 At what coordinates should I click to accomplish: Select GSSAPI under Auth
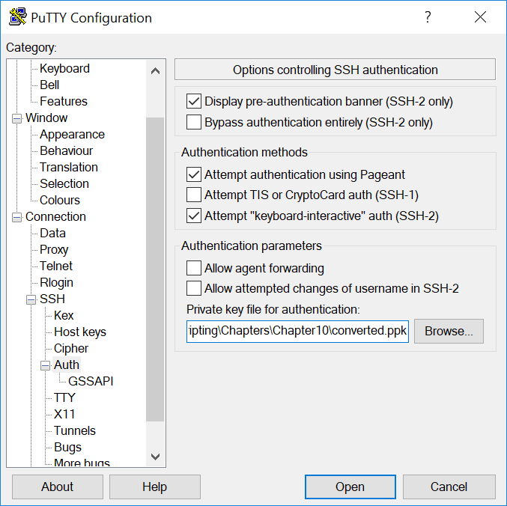click(x=91, y=381)
